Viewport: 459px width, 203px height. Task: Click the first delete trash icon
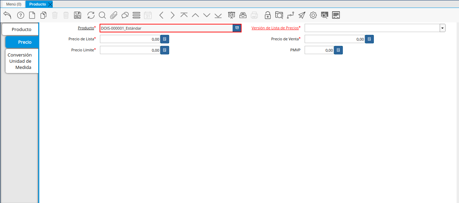[x=55, y=15]
